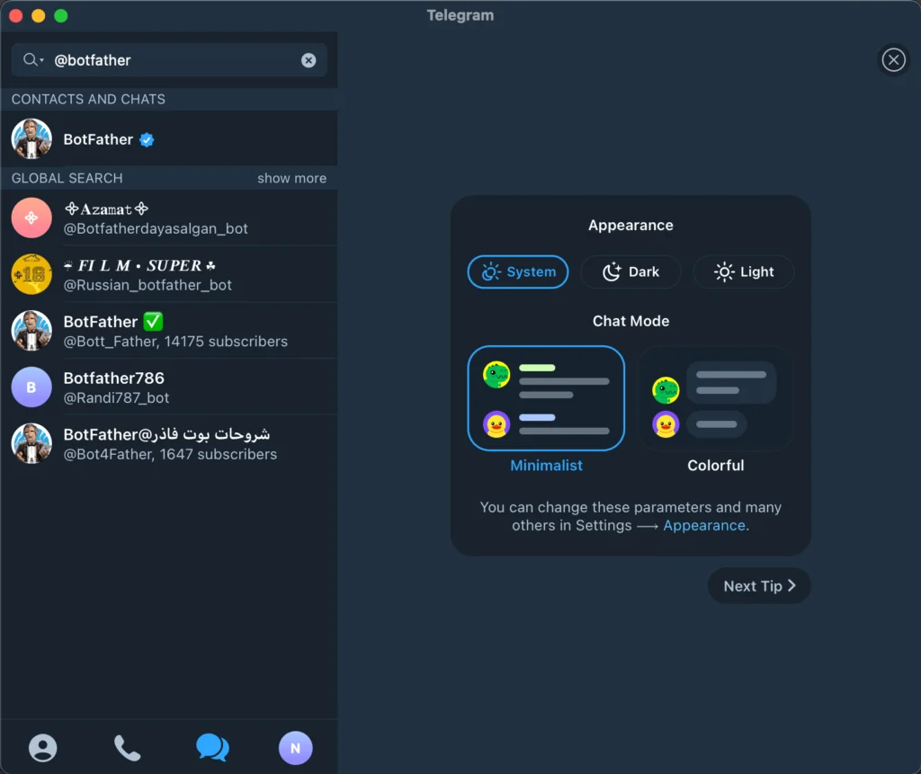Image resolution: width=921 pixels, height=774 pixels.
Task: Open Botfather786 @Randi787_bot result
Action: click(169, 387)
